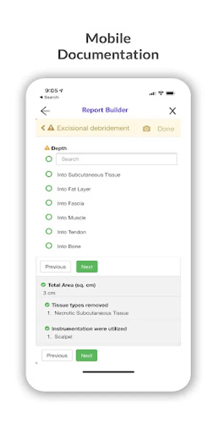Viewport: 216px width, 433px height.
Task: Open the Total Area (sq. cm) section
Action: (x=108, y=288)
